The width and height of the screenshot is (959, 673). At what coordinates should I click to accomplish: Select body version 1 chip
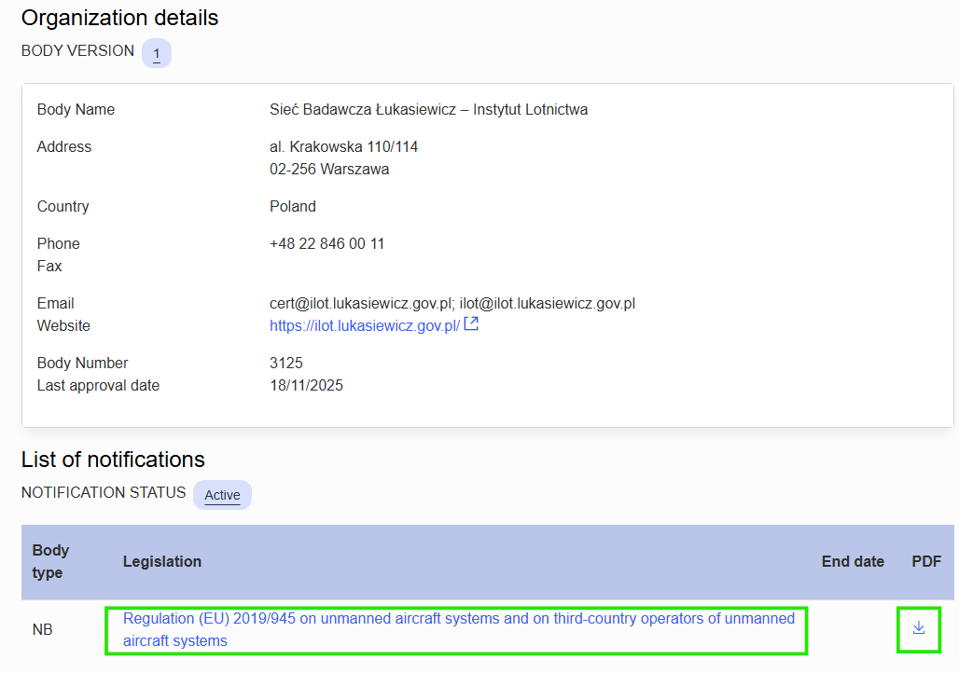tap(157, 54)
